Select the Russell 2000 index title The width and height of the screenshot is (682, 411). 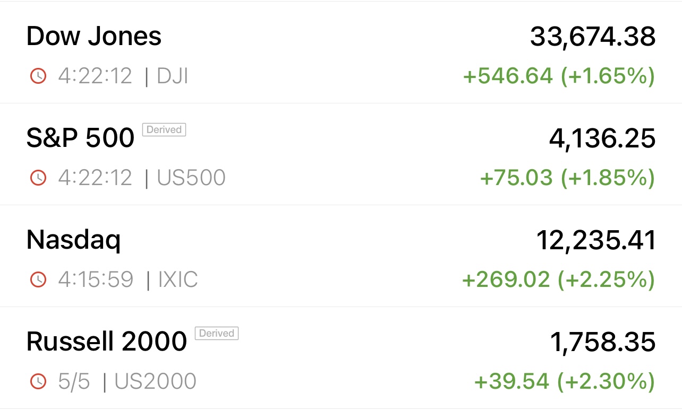(x=107, y=342)
